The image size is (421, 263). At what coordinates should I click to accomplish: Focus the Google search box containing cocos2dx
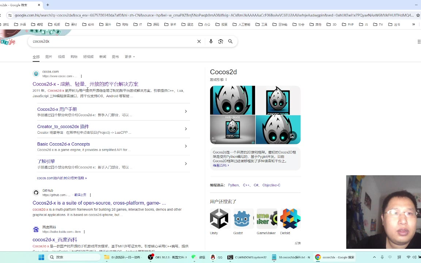pos(113,41)
